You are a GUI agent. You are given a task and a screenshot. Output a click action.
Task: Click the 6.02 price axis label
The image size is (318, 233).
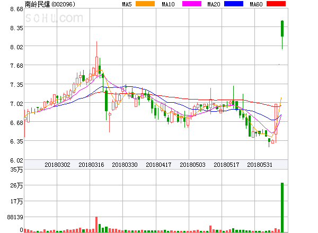click(x=16, y=160)
